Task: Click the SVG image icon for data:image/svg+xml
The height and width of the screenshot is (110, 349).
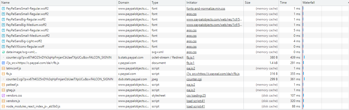Action: (3, 52)
